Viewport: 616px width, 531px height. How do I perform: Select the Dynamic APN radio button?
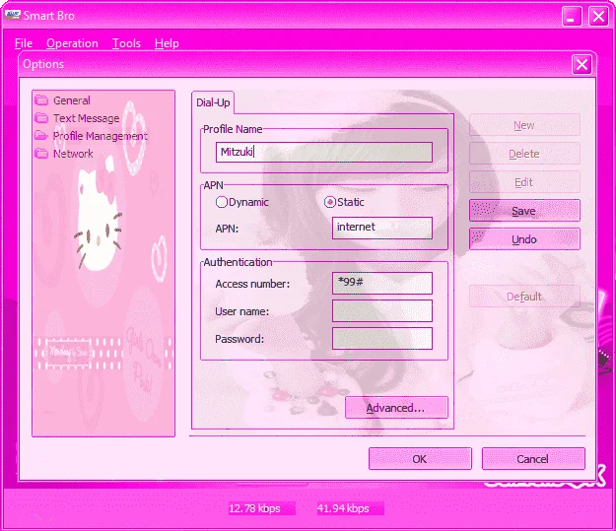(221, 202)
